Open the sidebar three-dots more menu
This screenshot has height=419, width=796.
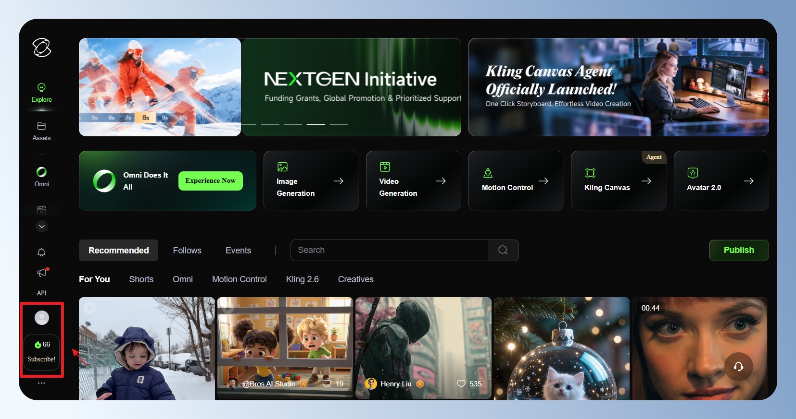(41, 383)
